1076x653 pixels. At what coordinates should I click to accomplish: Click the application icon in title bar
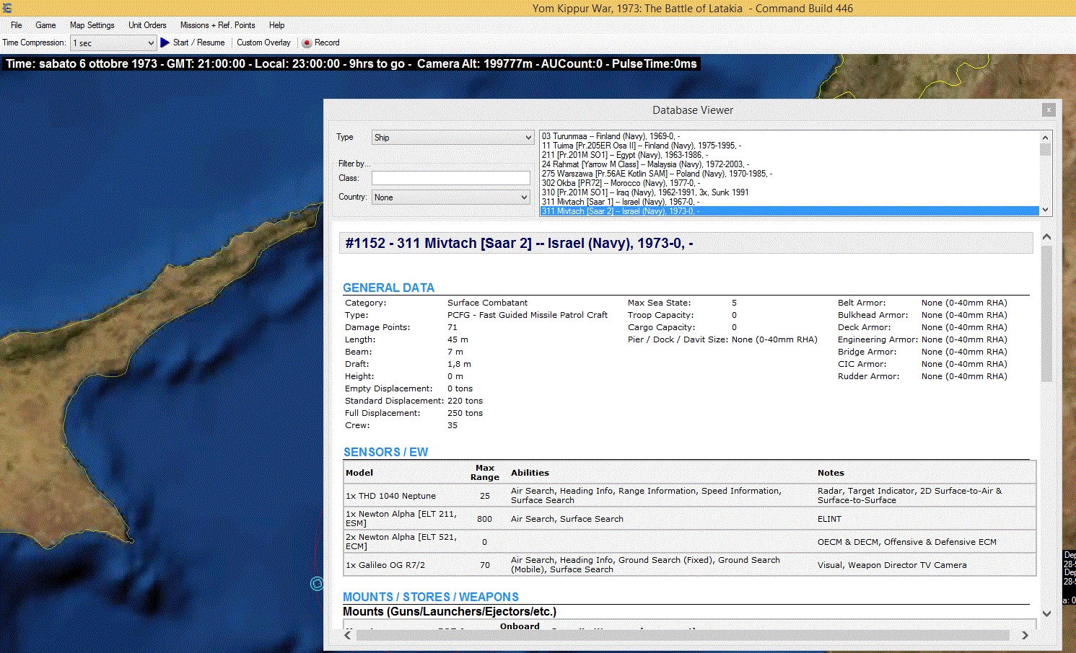(7, 9)
